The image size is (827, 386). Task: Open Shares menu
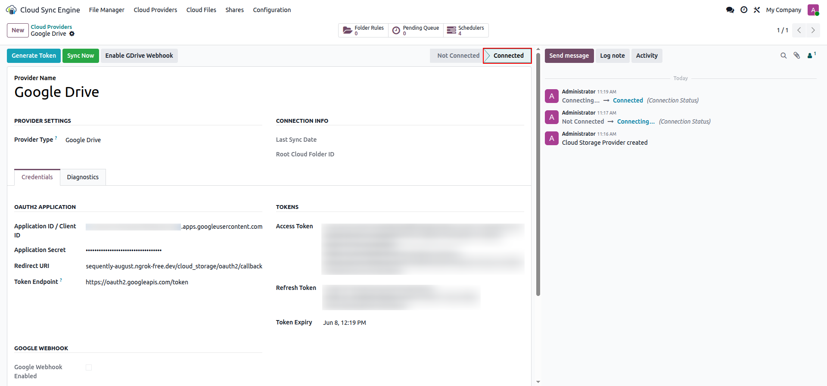[x=234, y=9]
